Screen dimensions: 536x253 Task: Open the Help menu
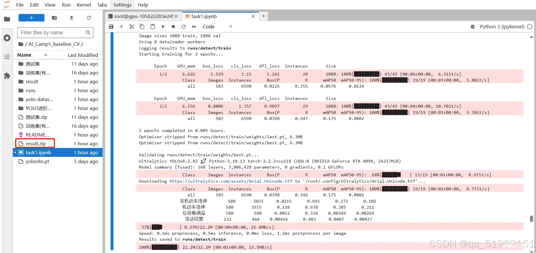click(143, 5)
